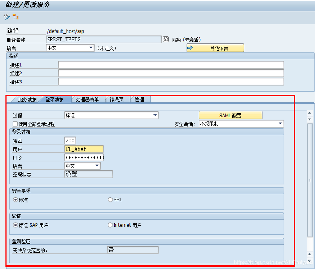
Task: Click the 集团 field containing 200
Action: (70, 141)
